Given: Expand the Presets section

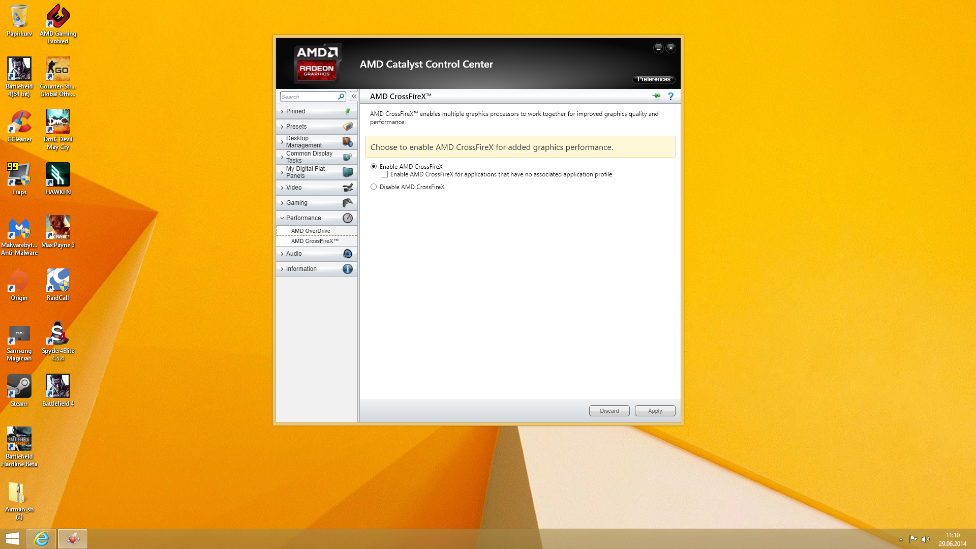Looking at the screenshot, I should [x=317, y=127].
